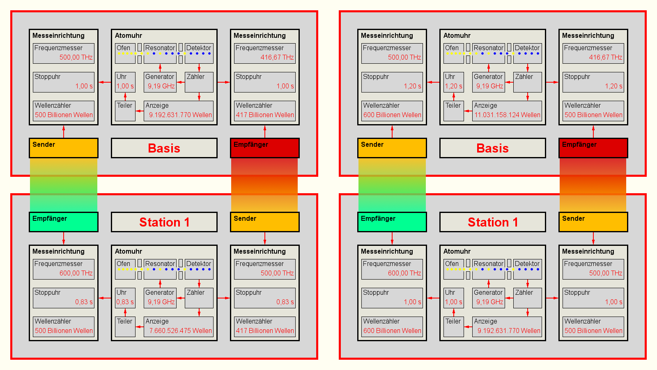Select the Anzeige field showing 7.660.526.475 Wellen
The image size is (657, 370).
coord(179,327)
